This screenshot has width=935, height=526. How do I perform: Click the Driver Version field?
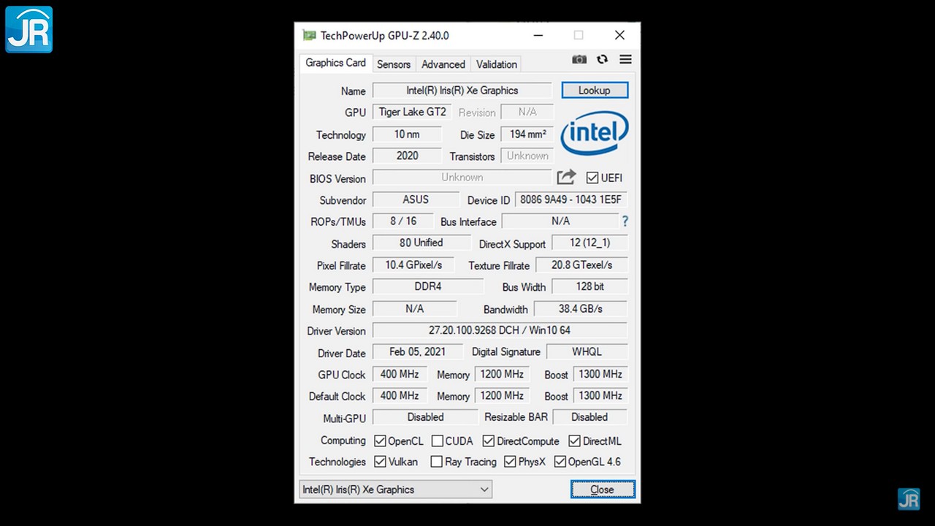(500, 330)
